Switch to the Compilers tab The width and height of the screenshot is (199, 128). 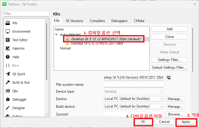click(97, 21)
